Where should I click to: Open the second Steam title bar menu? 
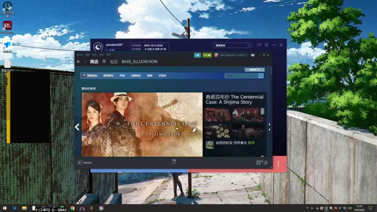(x=88, y=55)
